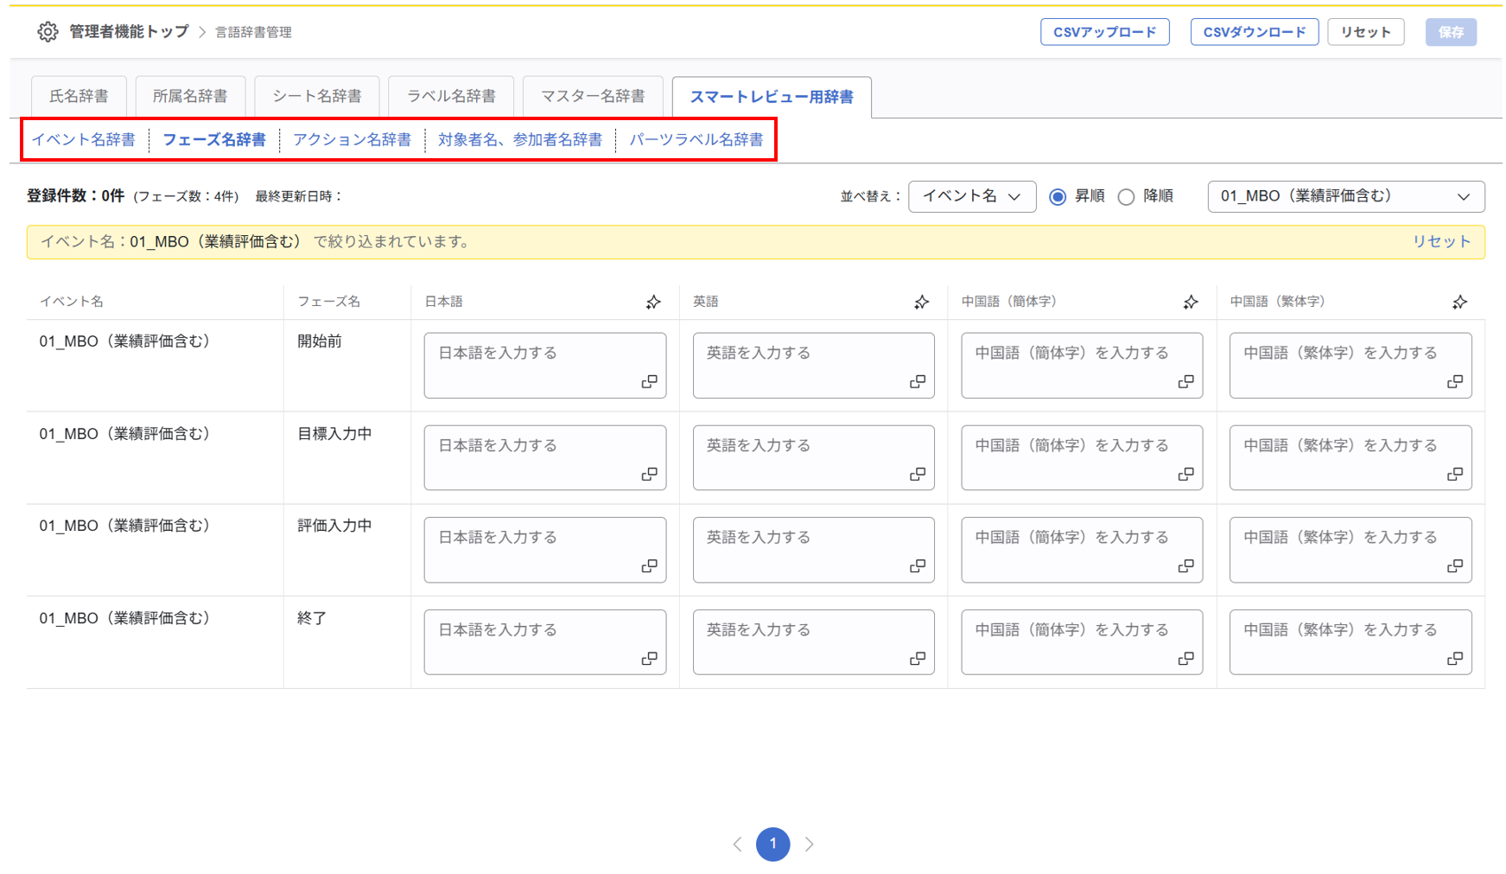Select the 昇順 radio button
Image resolution: width=1506 pixels, height=874 pixels.
point(1058,196)
